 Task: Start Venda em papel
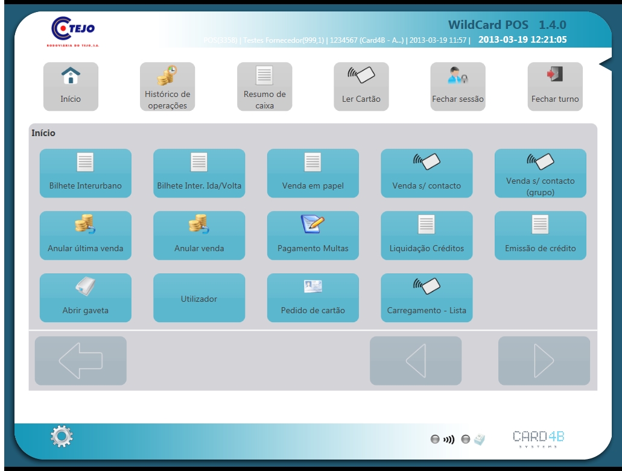[313, 173]
